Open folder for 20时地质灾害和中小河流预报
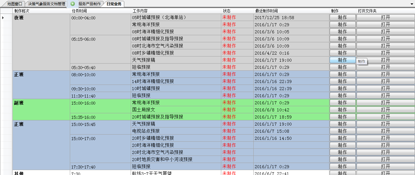 point(385,160)
